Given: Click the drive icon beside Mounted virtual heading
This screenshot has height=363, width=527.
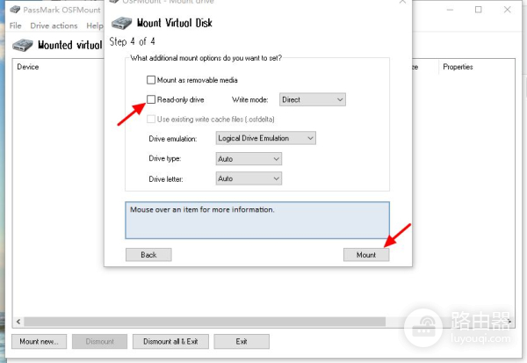Looking at the screenshot, I should pyautogui.click(x=23, y=45).
